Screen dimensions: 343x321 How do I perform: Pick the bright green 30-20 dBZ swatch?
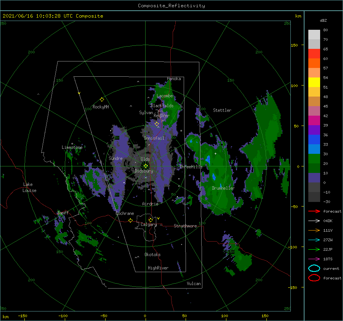point(314,159)
